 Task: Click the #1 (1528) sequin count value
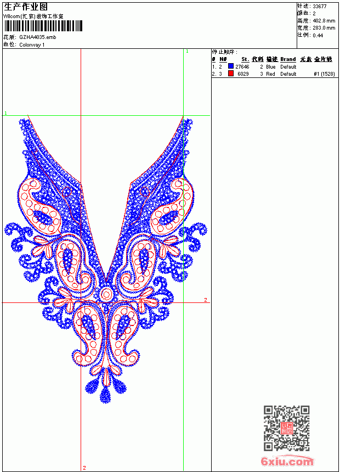pos(324,74)
